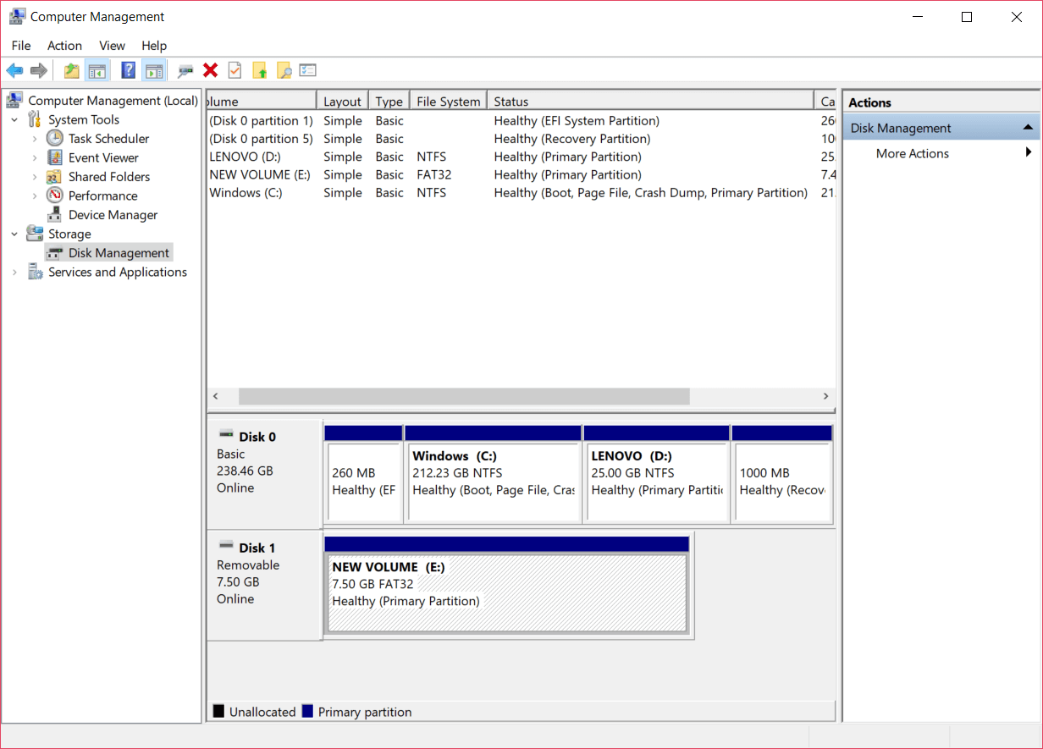Select the Windows (C:) volume row

[x=521, y=193]
